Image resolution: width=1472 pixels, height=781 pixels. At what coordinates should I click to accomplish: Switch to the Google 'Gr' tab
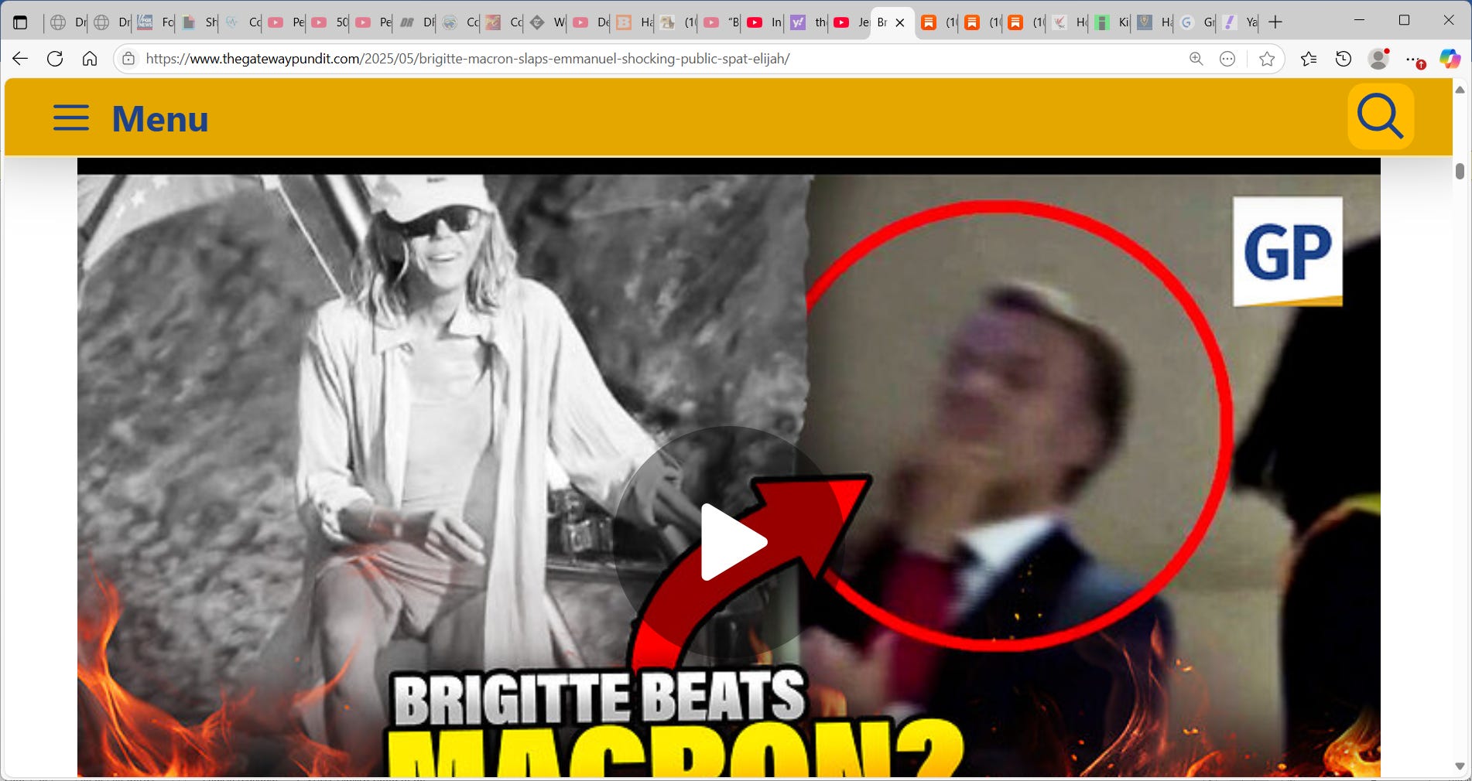click(1196, 22)
